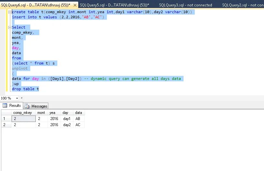264x171 pixels.
Task: Click the 'drop table t' line
Action: point(25,89)
